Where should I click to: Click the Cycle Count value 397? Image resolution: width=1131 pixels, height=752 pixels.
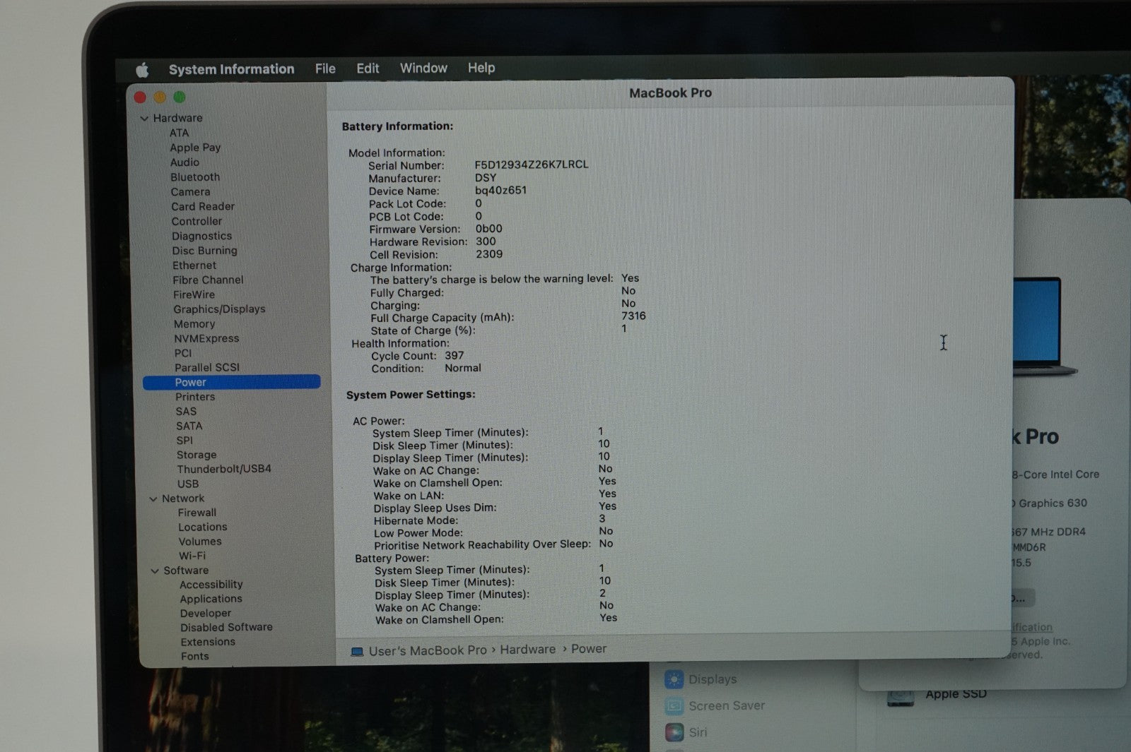click(x=455, y=356)
